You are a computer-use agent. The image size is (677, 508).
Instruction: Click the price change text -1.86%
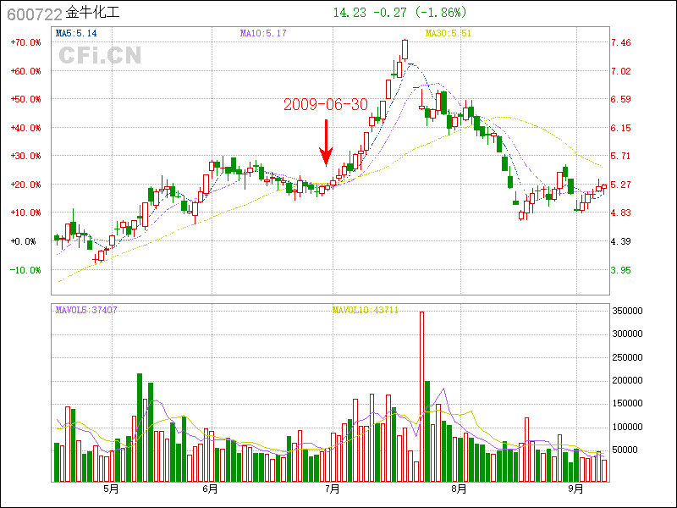pyautogui.click(x=448, y=13)
